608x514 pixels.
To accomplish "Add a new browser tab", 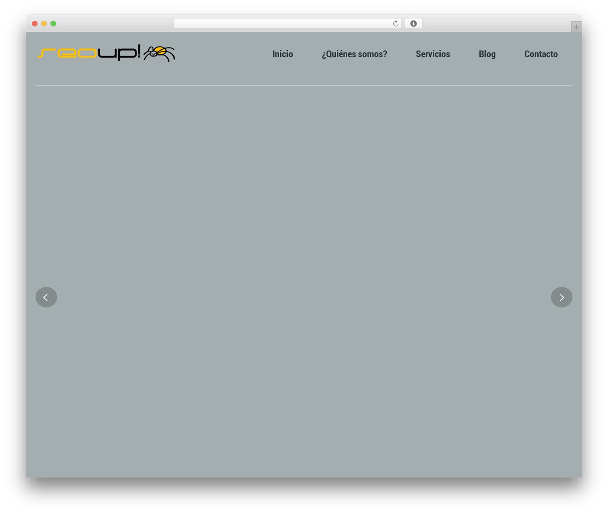I will (576, 27).
